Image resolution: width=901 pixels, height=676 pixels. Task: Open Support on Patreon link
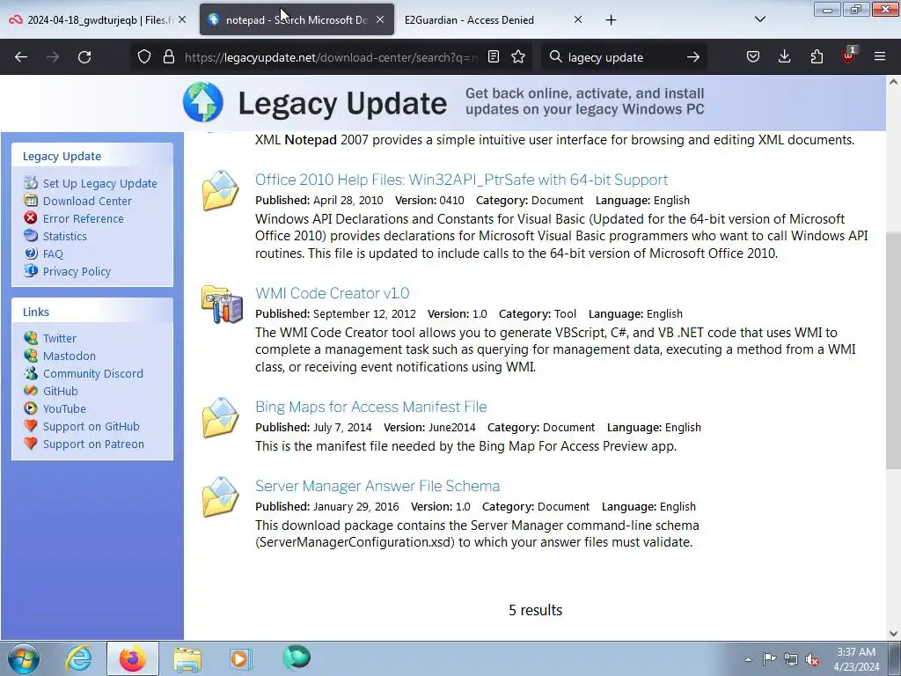coord(93,445)
